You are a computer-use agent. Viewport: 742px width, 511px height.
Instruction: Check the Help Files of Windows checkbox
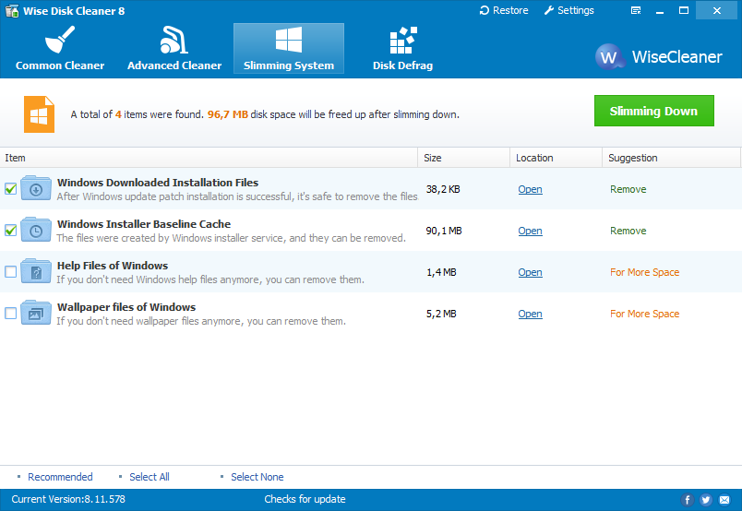pos(10,271)
